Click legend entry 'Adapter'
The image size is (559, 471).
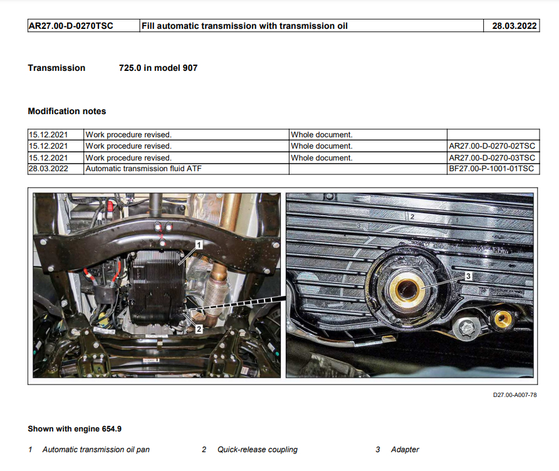pos(405,450)
